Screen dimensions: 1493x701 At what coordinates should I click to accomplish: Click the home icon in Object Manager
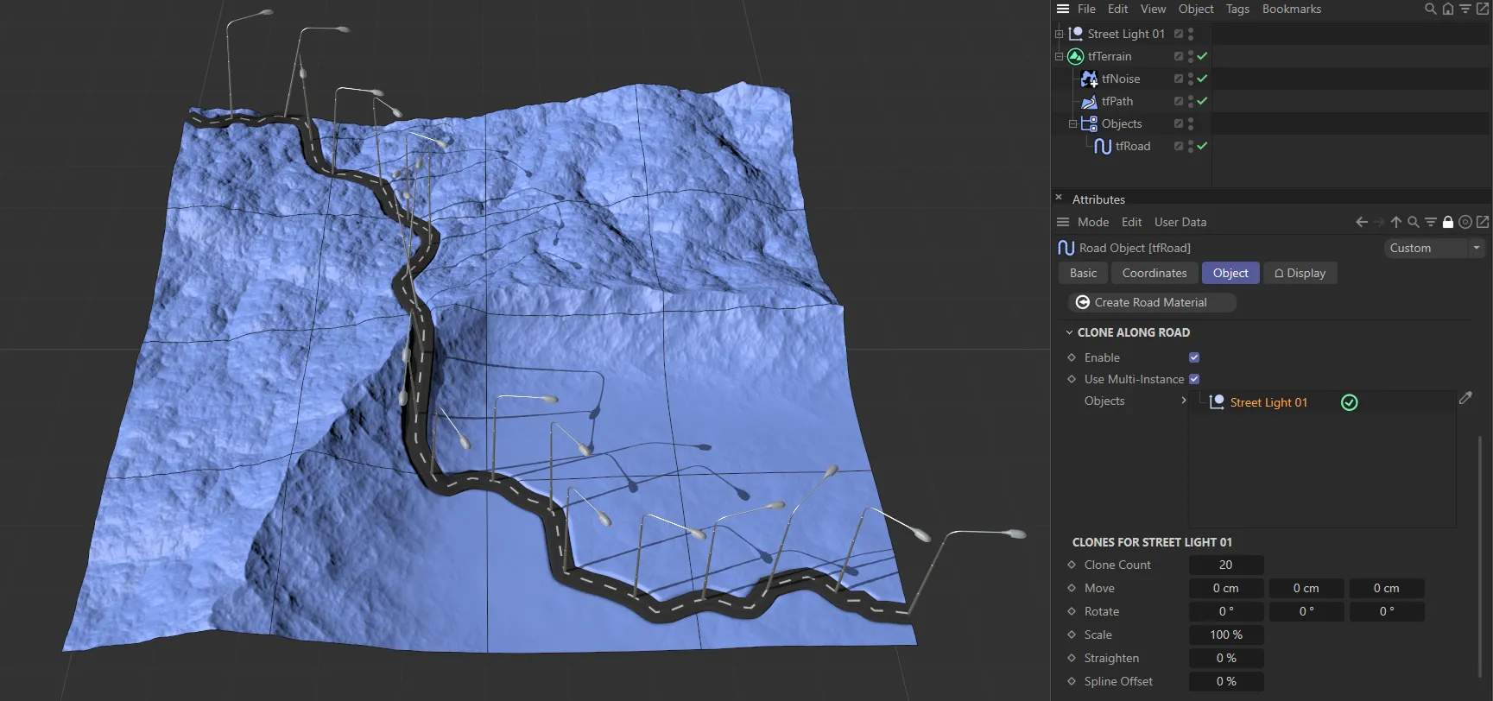[1448, 9]
